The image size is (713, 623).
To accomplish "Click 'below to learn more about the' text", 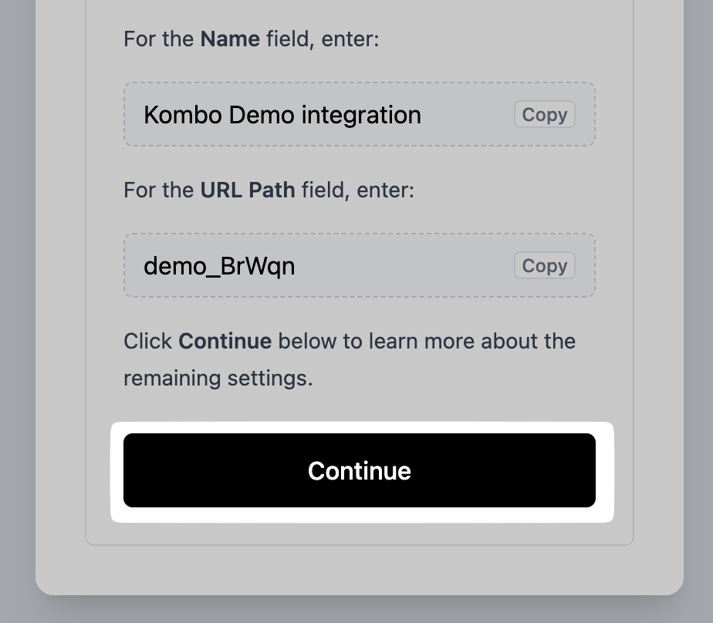I will (x=427, y=341).
